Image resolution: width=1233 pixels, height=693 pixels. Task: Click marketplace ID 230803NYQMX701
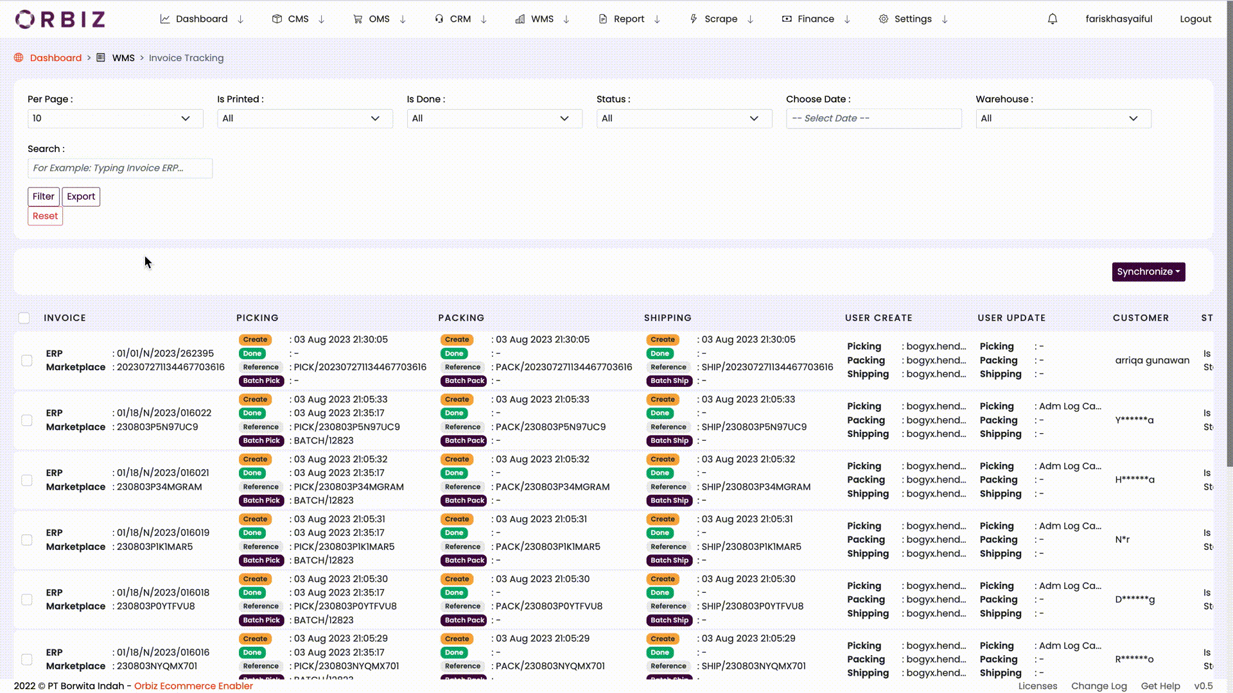coord(157,666)
